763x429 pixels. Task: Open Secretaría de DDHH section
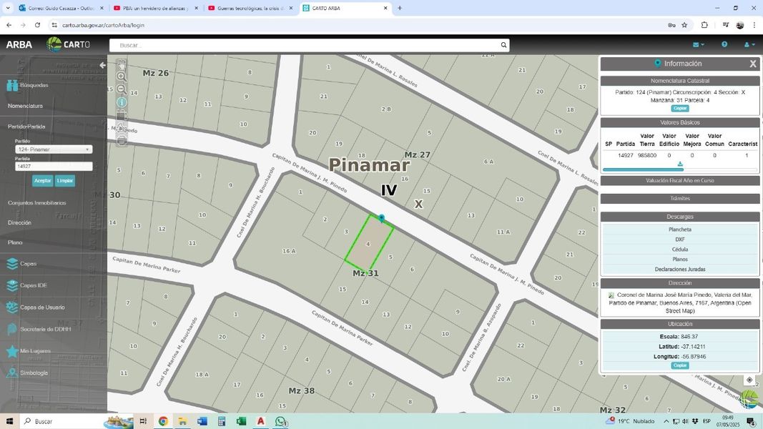pos(39,330)
